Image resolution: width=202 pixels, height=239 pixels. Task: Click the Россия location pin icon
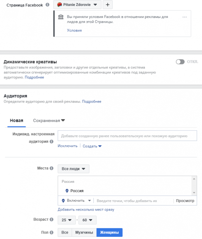pos(67,191)
